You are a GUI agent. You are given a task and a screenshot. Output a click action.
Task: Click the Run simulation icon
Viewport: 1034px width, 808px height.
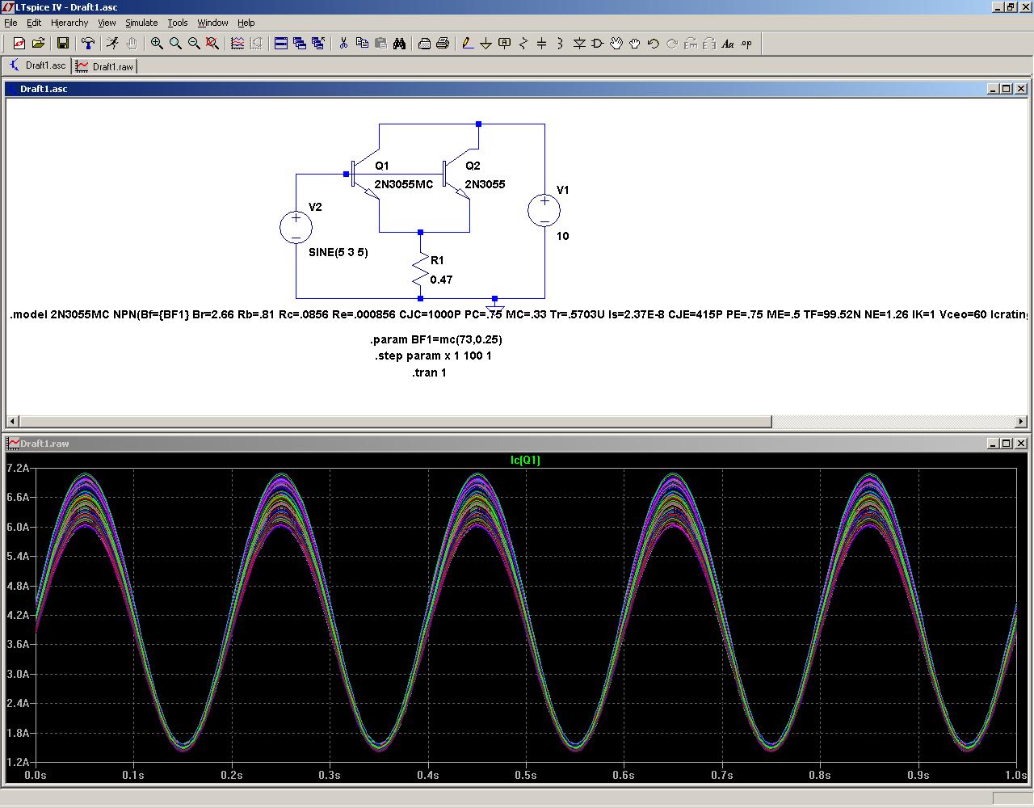coord(112,44)
